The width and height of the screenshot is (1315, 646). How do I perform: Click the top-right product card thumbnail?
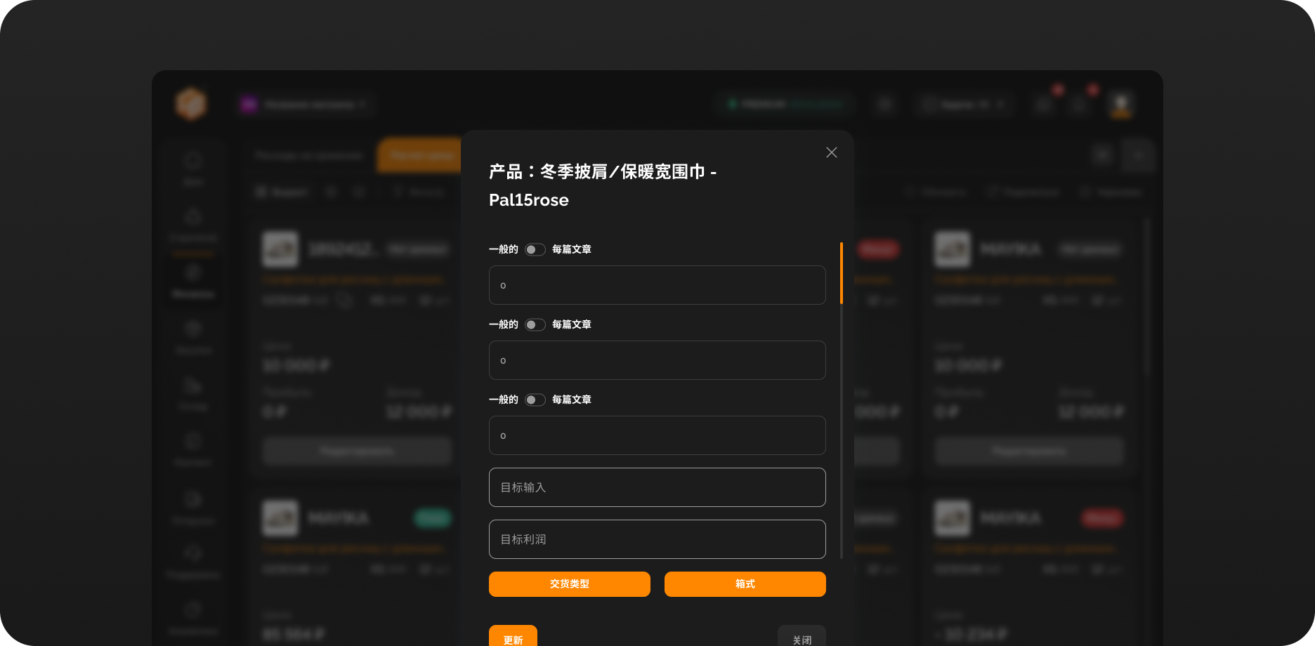click(952, 249)
